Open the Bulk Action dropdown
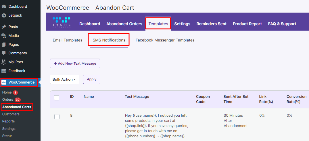Screen dimensions: 309x141 tap(65, 80)
